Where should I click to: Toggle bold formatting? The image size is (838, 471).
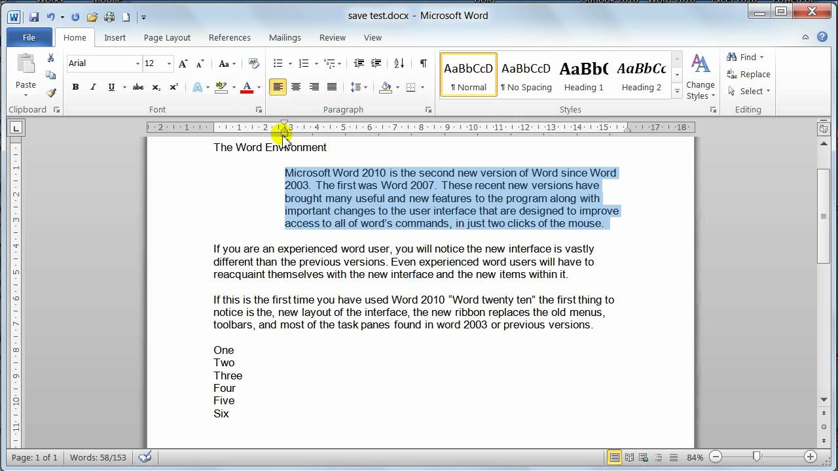(75, 86)
